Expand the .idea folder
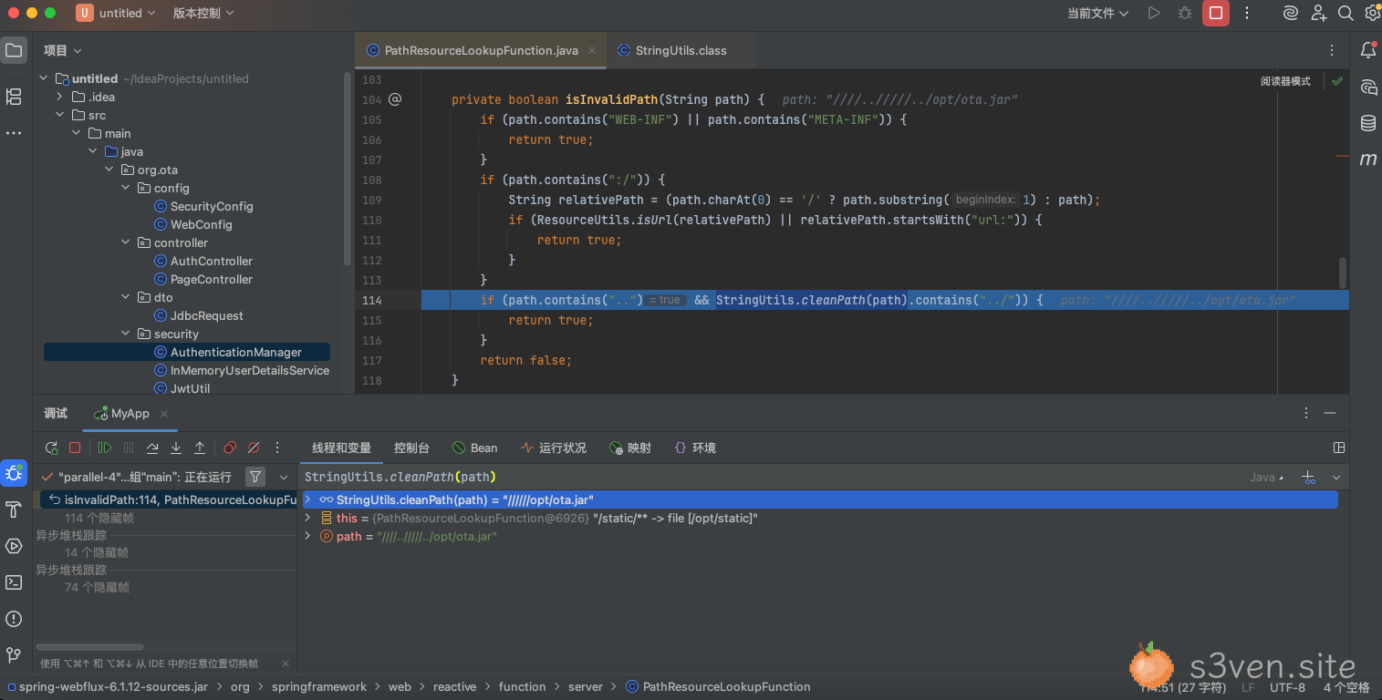The height and width of the screenshot is (700, 1382). pyautogui.click(x=60, y=97)
